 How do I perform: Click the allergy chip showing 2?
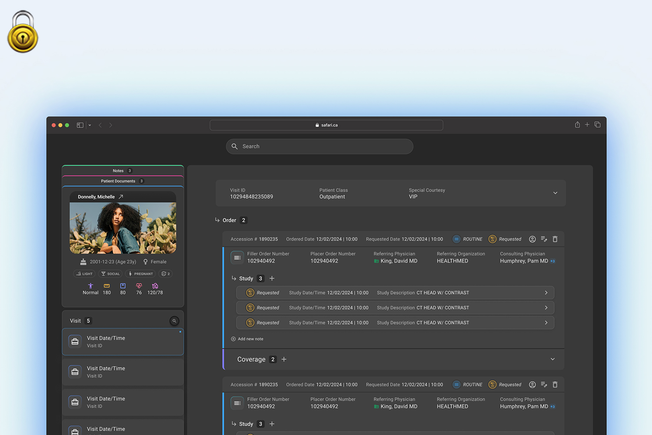166,274
